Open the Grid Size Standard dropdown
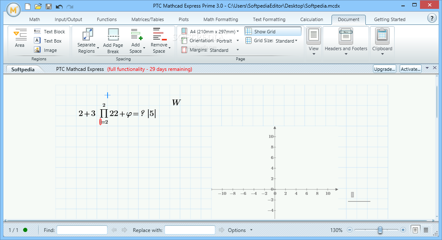 pos(296,40)
